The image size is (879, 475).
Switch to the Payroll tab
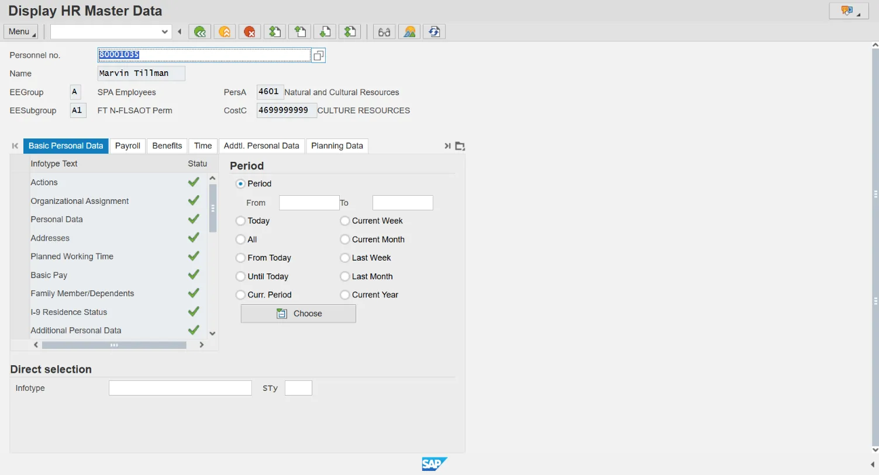pos(127,146)
